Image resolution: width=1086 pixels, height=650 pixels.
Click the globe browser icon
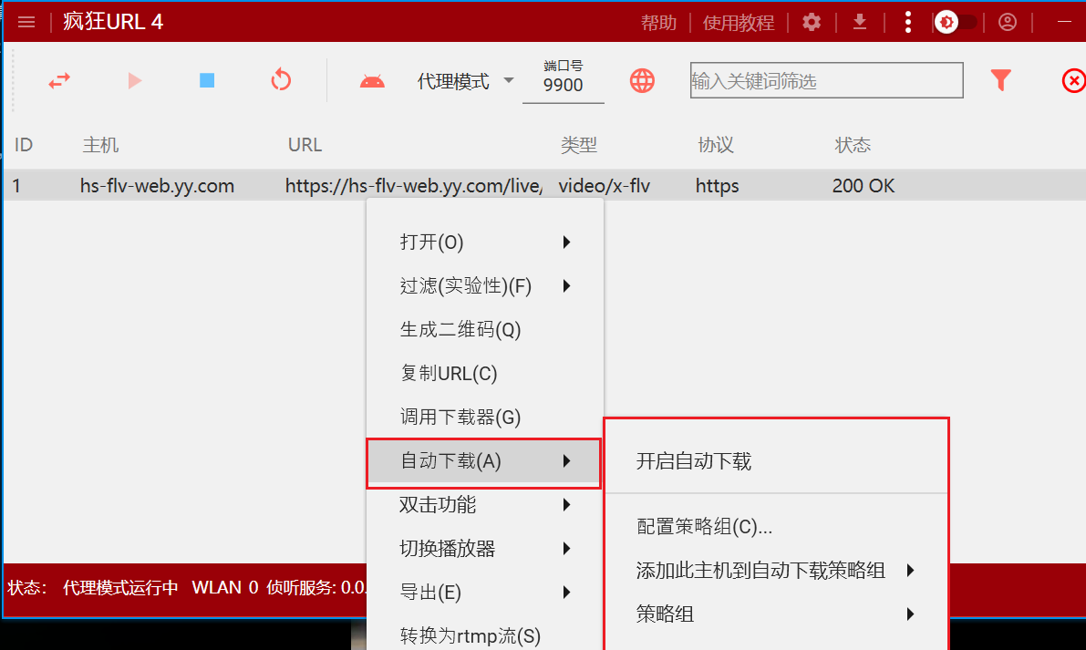coord(642,81)
